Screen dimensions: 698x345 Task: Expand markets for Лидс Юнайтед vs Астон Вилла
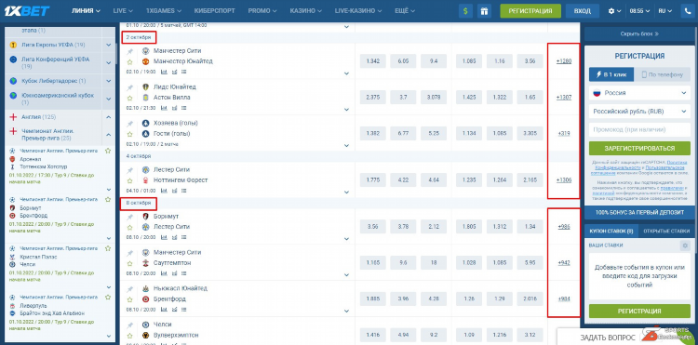coord(346,109)
